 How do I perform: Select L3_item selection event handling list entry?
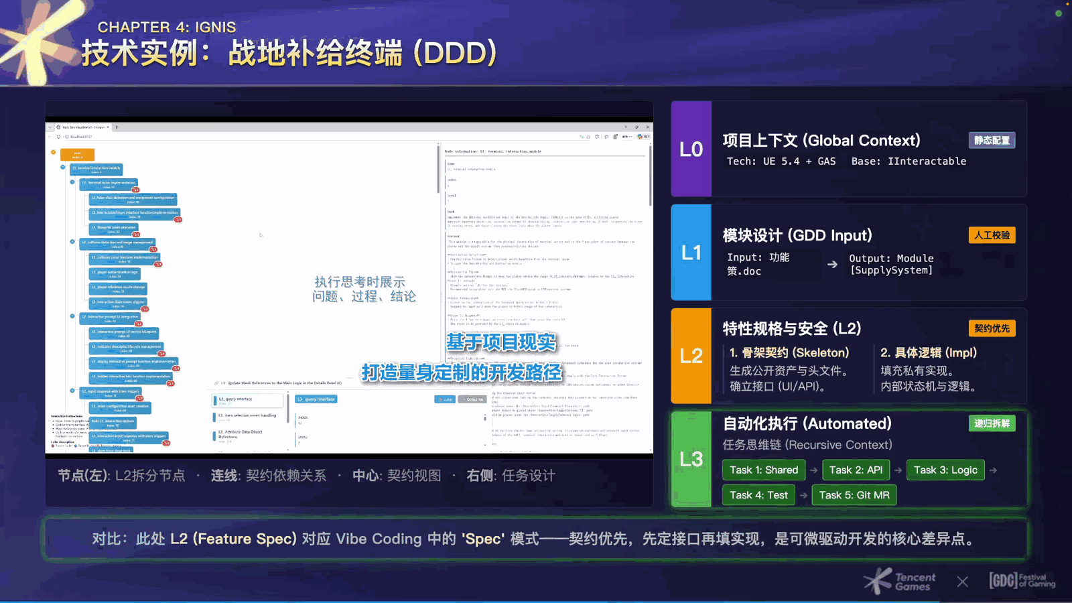(x=248, y=416)
